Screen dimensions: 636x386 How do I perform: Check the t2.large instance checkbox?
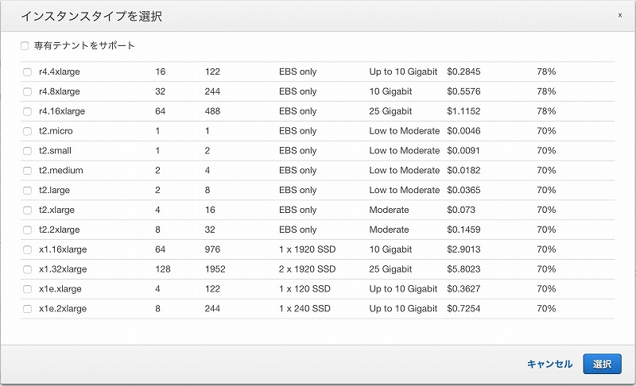tap(27, 191)
